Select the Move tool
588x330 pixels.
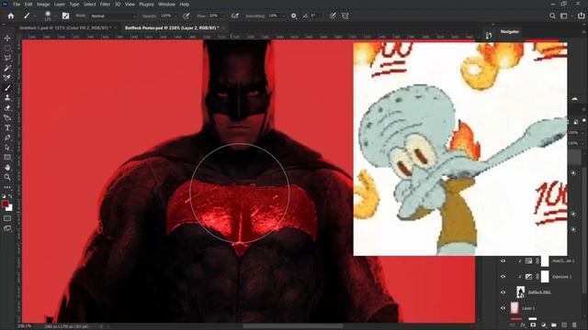[7, 38]
